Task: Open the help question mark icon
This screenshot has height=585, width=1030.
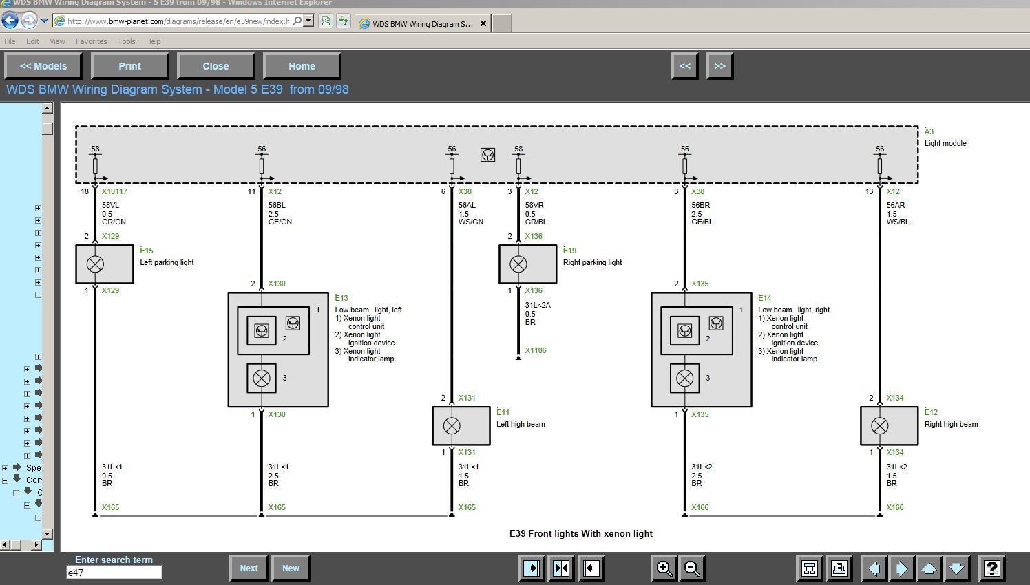Action: pyautogui.click(x=991, y=568)
